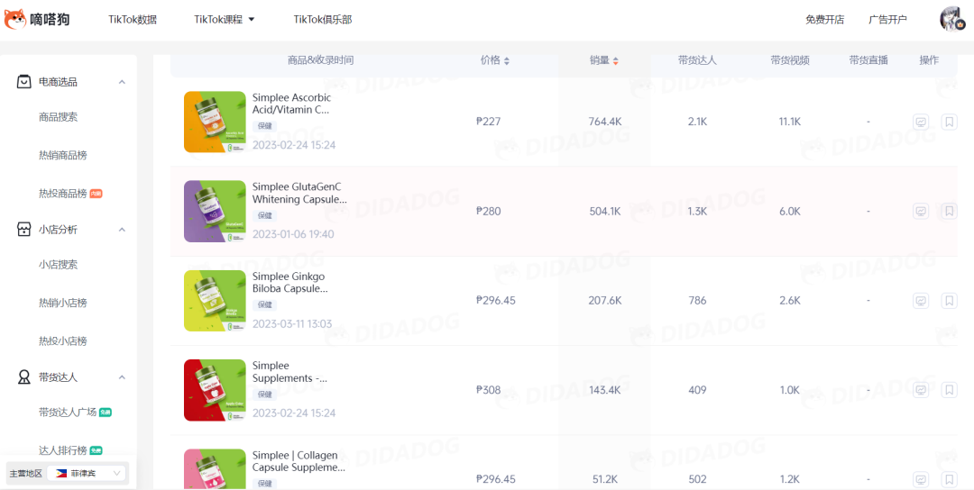The image size is (974, 490).
Task: Click the ₱227 price value
Action: click(x=488, y=122)
